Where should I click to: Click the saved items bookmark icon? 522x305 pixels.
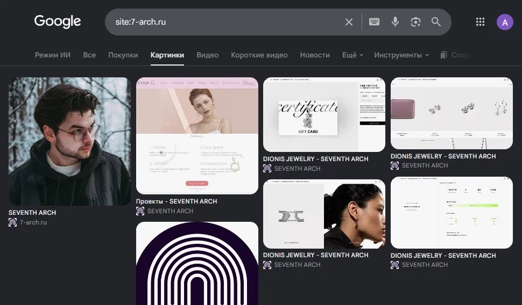pos(443,55)
